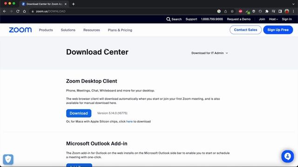Open the Adblock Plus extension icon

tap(240, 11)
